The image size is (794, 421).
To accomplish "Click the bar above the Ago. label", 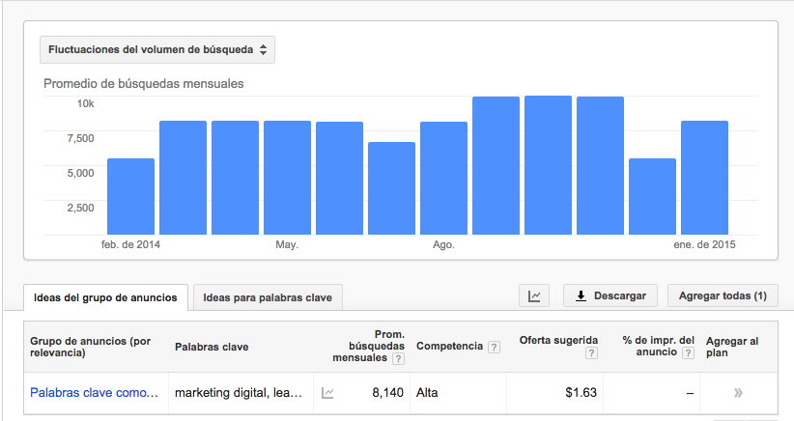I will (x=443, y=179).
